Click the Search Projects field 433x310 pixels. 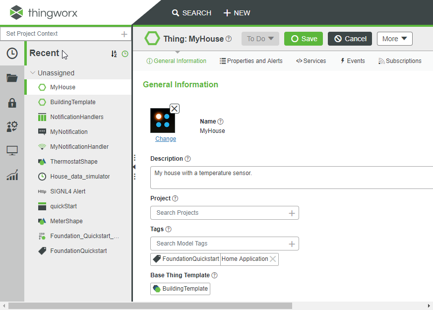pos(225,213)
